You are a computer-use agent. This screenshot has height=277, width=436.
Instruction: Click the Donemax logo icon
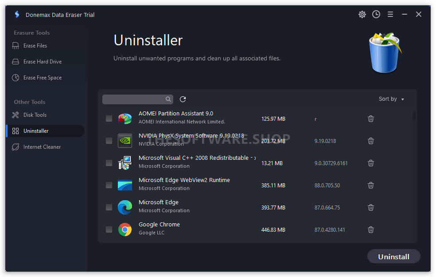point(17,15)
